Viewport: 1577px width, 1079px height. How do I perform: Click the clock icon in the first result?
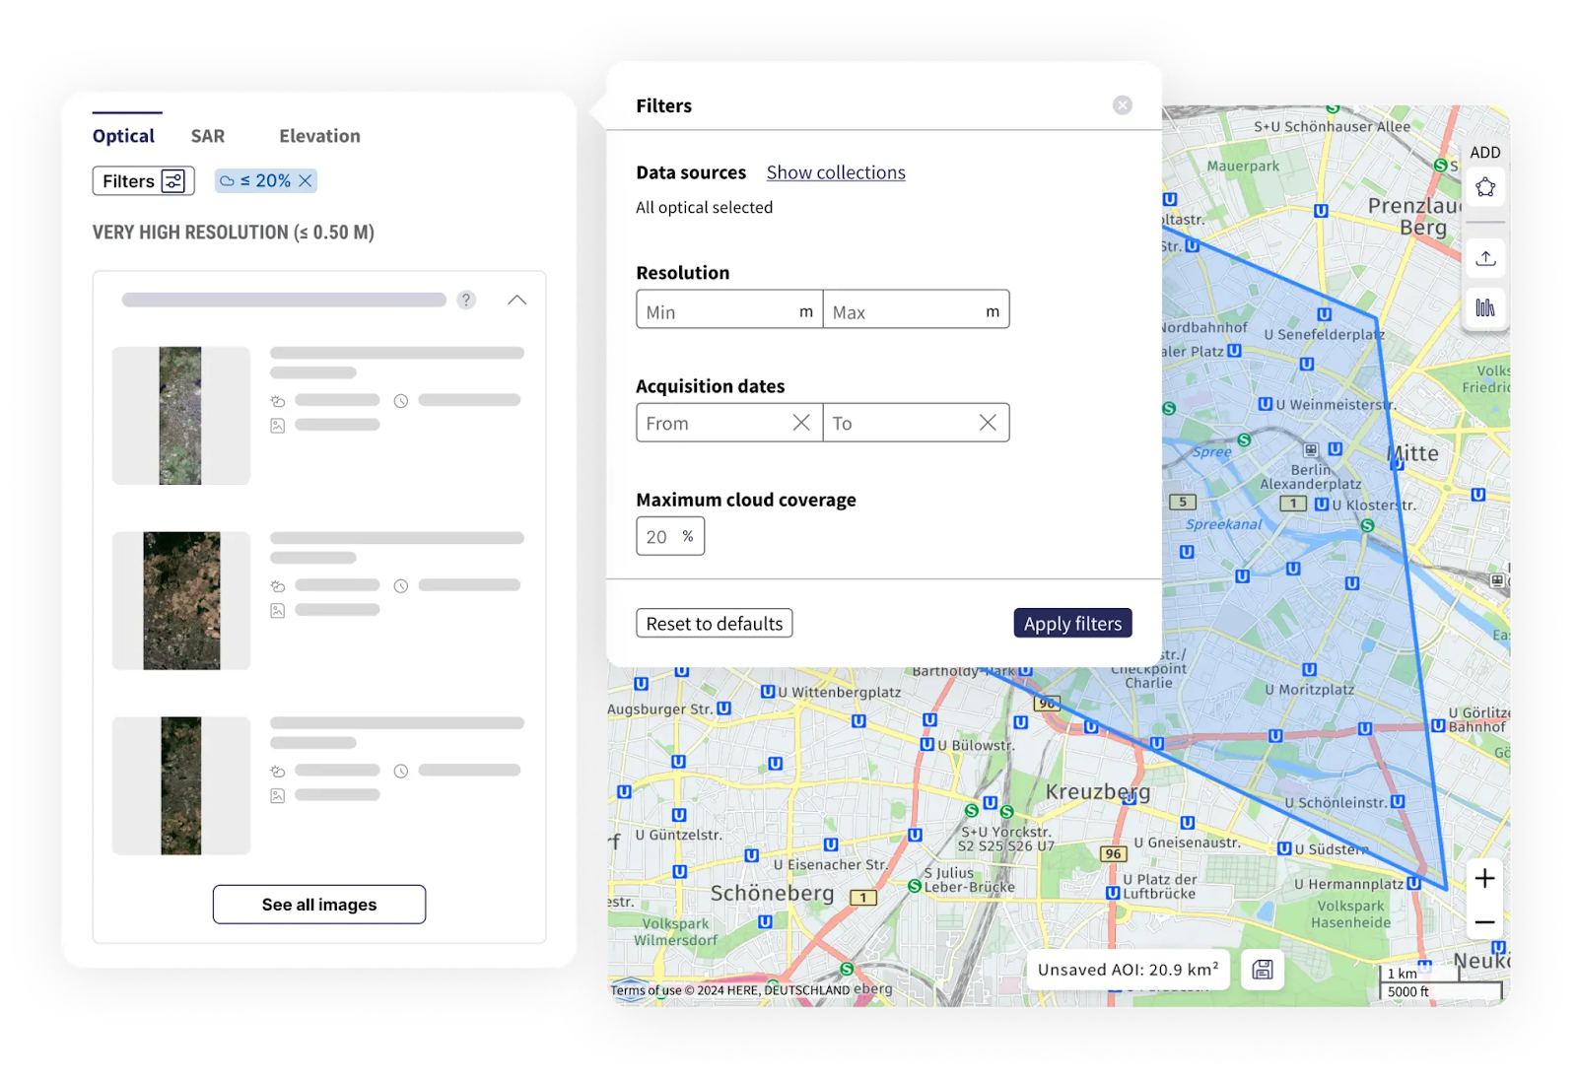click(x=401, y=401)
